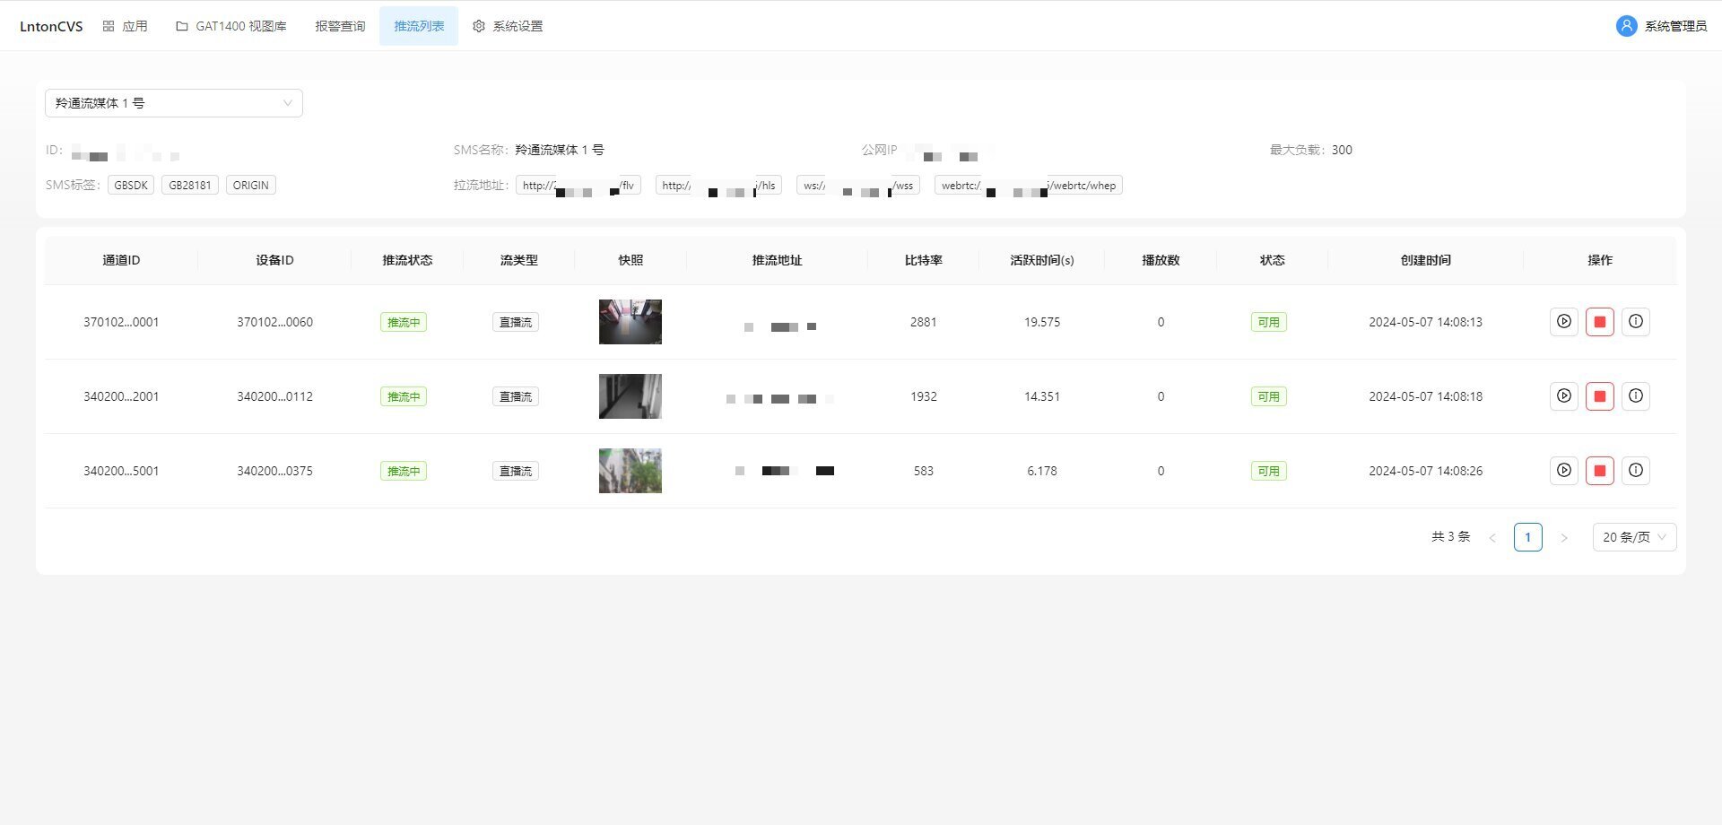Image resolution: width=1722 pixels, height=825 pixels.
Task: Click the GB28181 tag under SMS标签
Action: click(189, 185)
